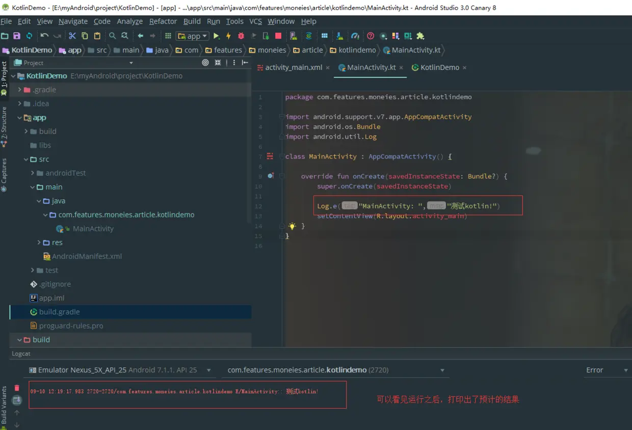Expand the .idea folder
This screenshot has width=632, height=430.
(x=19, y=103)
